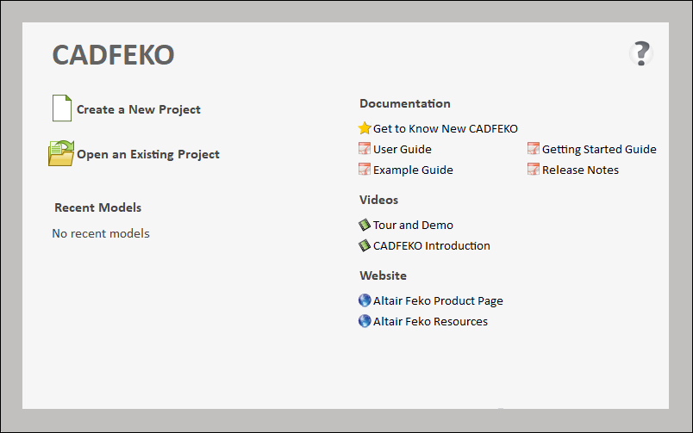
Task: Open help via the question mark icon
Action: tap(640, 54)
